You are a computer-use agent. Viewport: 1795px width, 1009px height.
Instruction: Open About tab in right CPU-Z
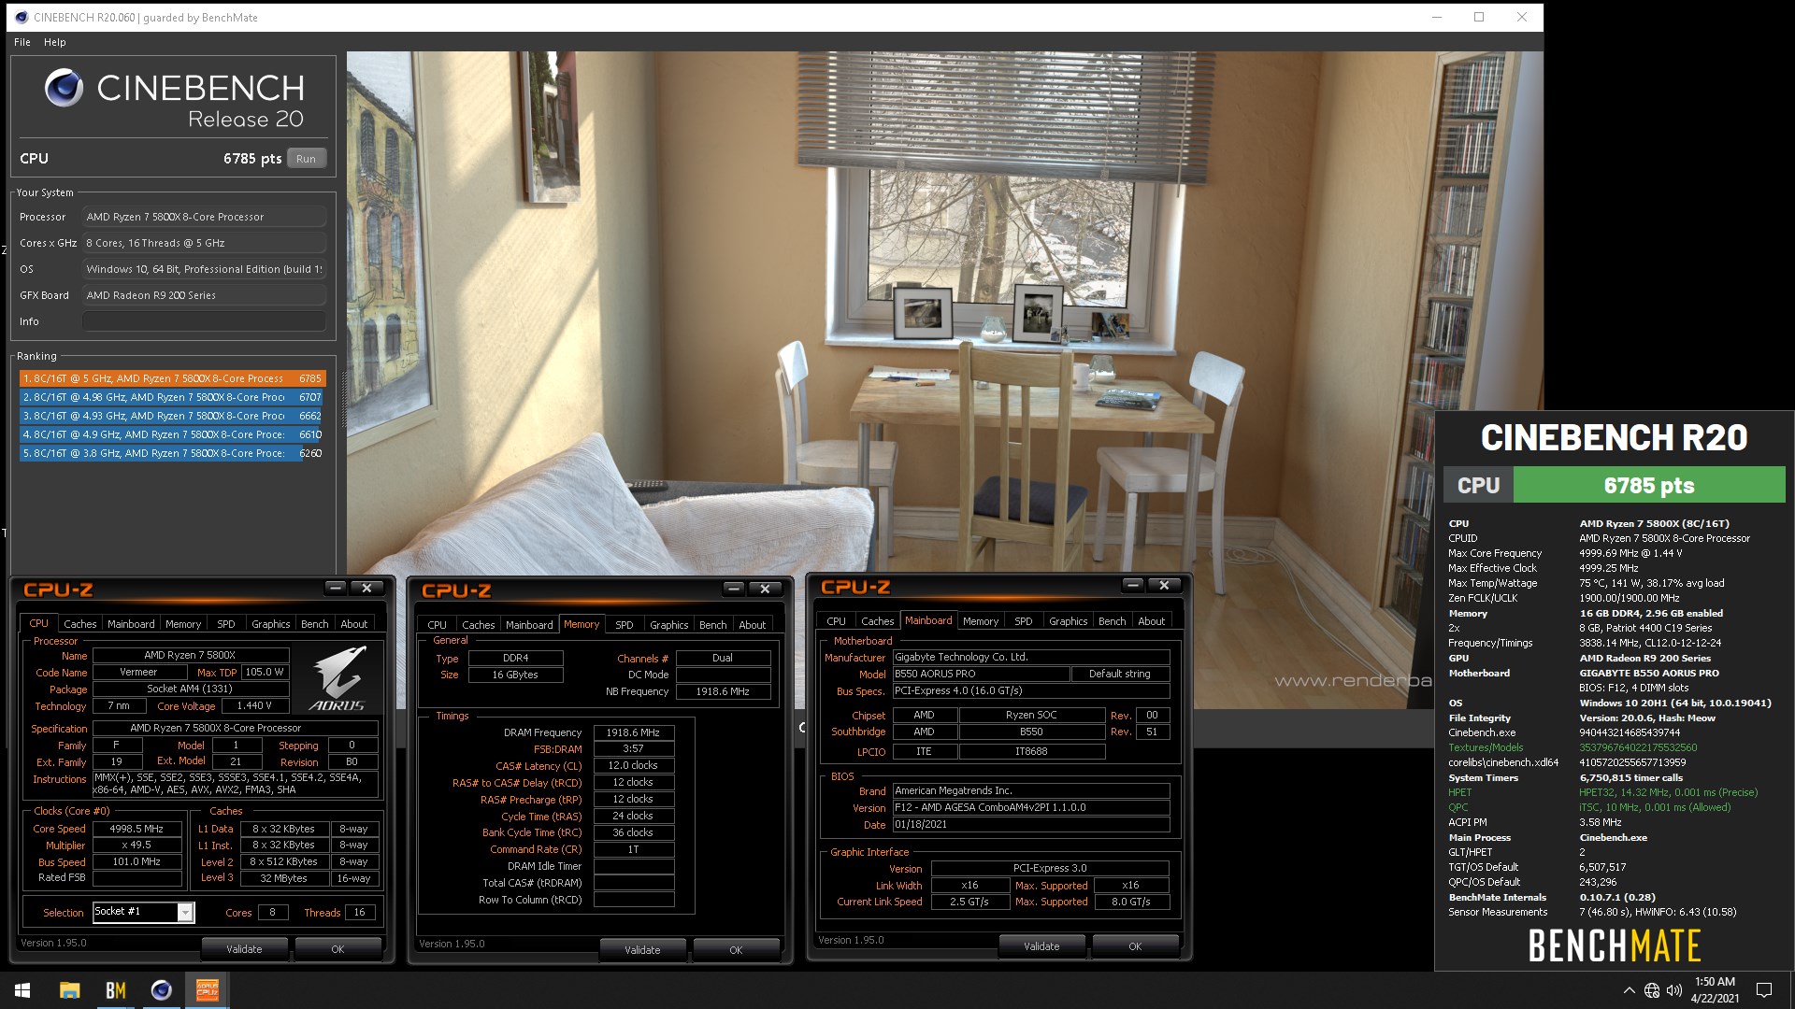coord(1152,621)
